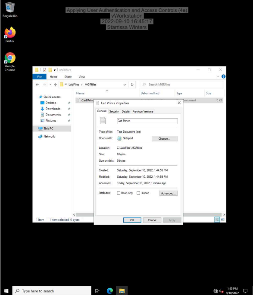Click the Change... button
This screenshot has width=253, height=295.
tap(165, 138)
